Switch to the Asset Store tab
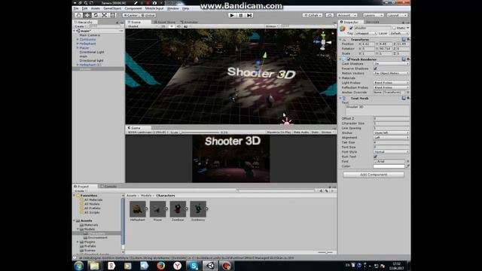Image resolution: width=482 pixels, height=271 pixels. coord(164,22)
